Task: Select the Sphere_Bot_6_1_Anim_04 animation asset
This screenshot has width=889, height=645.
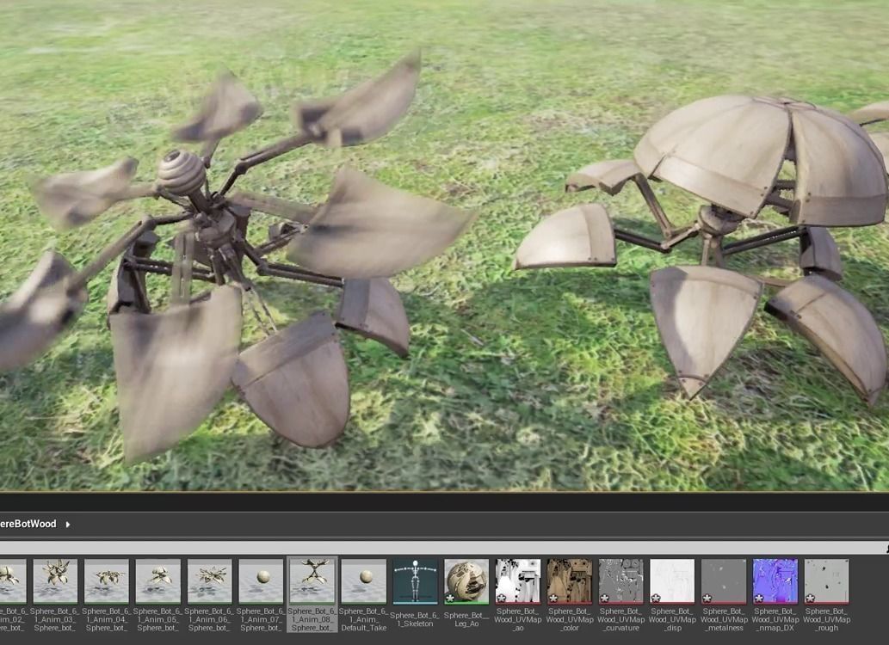Action: click(106, 594)
